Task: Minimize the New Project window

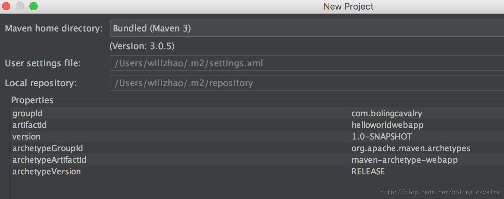Action: (x=20, y=6)
